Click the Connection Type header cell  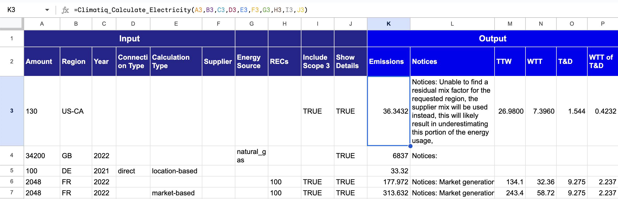point(133,62)
